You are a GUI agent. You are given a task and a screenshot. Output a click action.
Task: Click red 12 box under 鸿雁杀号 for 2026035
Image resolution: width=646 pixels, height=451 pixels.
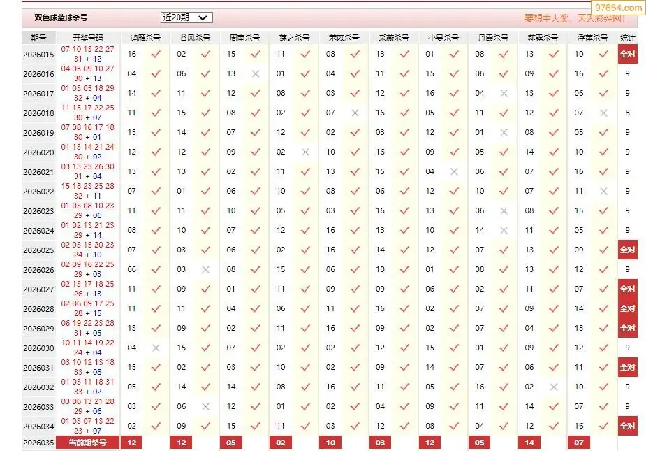(131, 443)
